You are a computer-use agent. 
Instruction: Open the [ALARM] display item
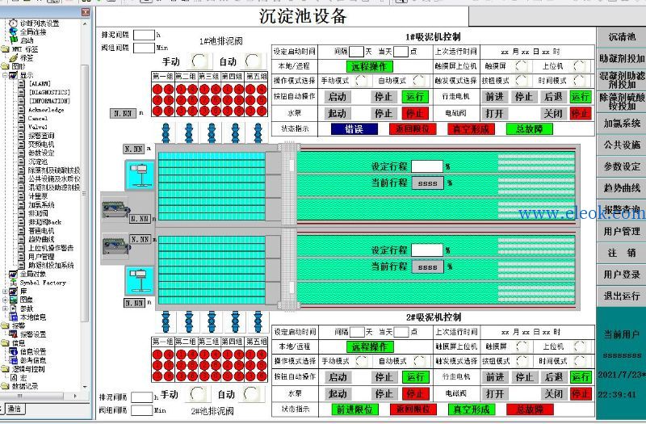pos(40,84)
